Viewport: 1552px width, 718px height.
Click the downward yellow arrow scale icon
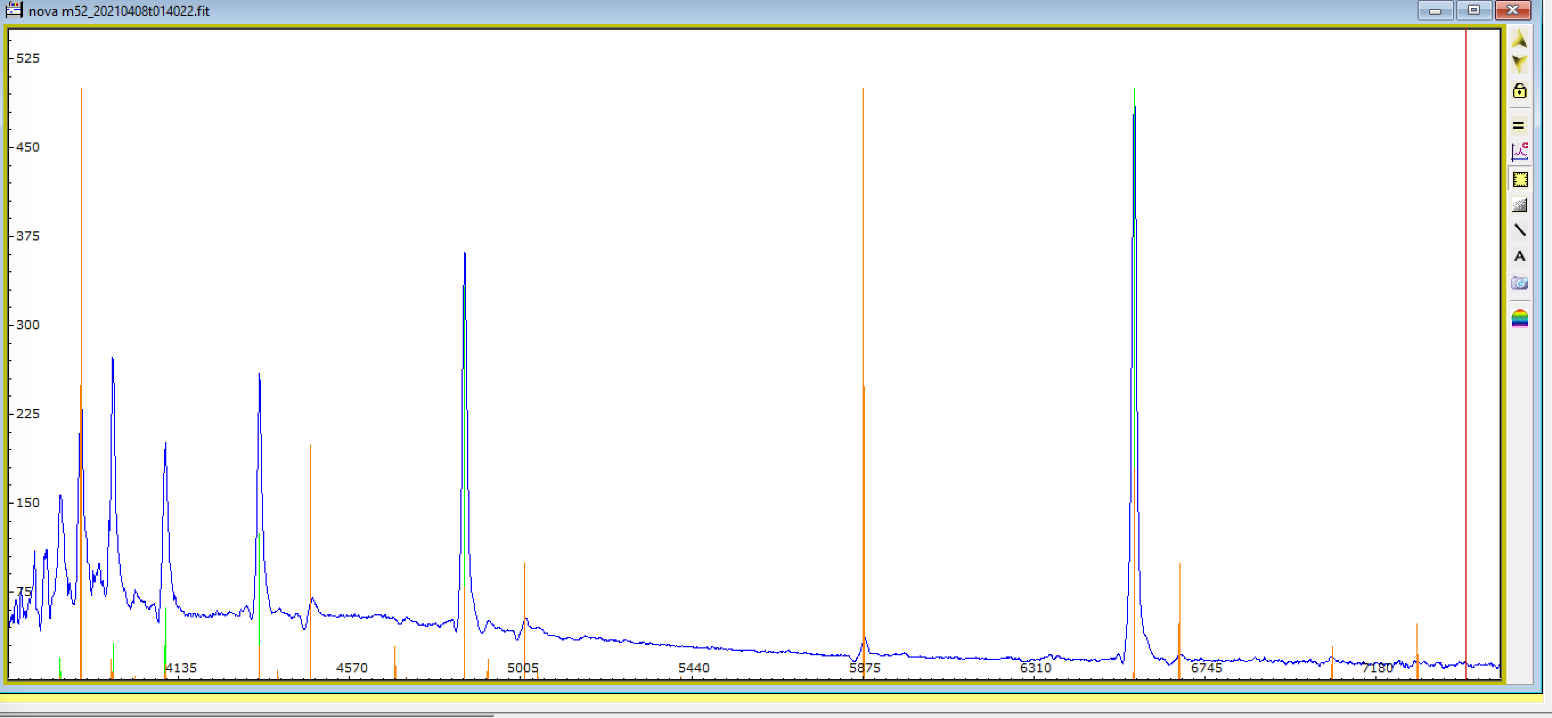[1519, 64]
